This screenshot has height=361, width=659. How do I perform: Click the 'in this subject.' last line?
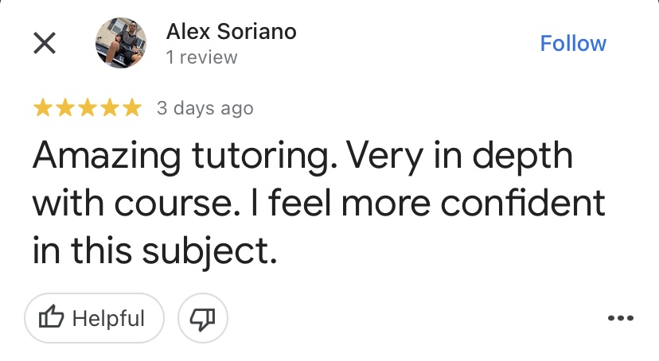[x=154, y=250]
